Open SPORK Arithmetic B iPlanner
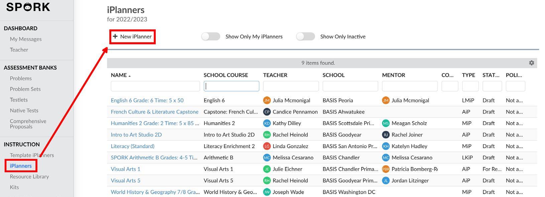 pyautogui.click(x=154, y=158)
